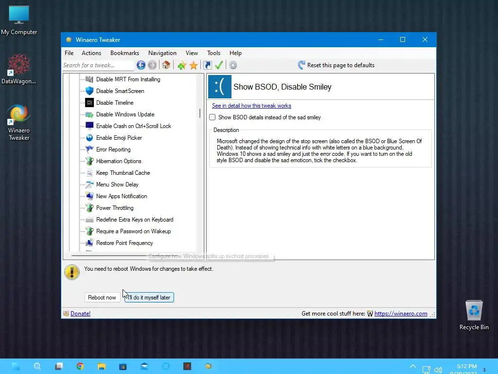The image size is (498, 374).
Task: Open the Winaero Tweaker desktop shortcut
Action: coord(19,122)
